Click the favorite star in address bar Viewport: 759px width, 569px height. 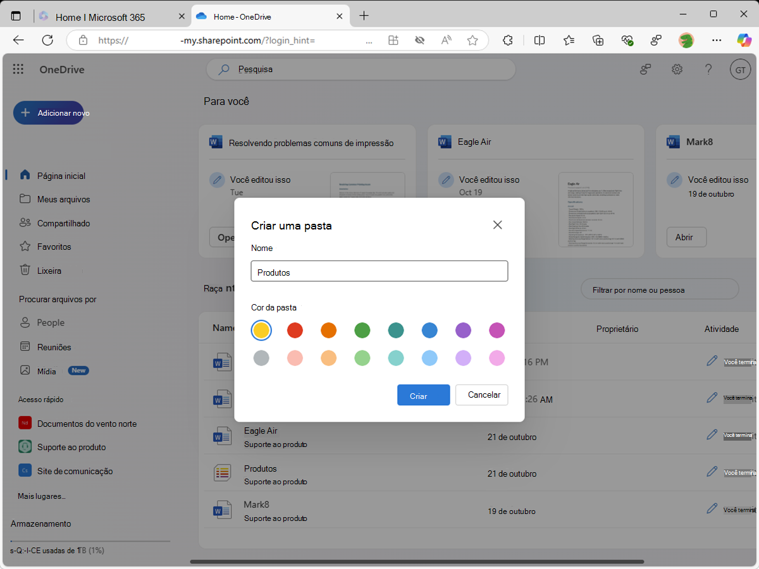[472, 40]
